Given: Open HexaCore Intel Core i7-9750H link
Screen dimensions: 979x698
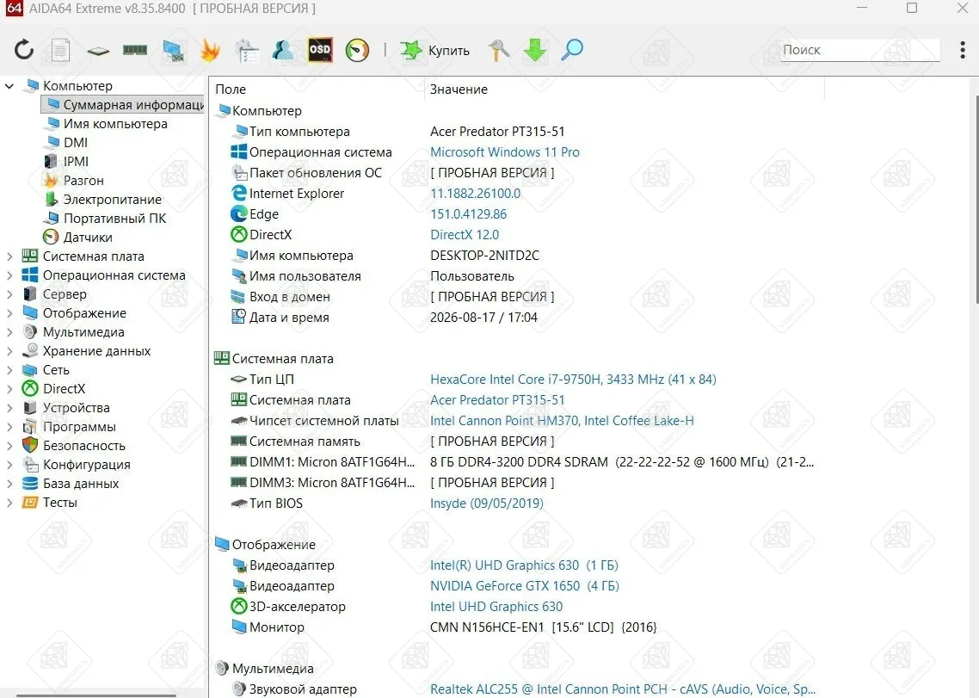Looking at the screenshot, I should click(x=573, y=380).
